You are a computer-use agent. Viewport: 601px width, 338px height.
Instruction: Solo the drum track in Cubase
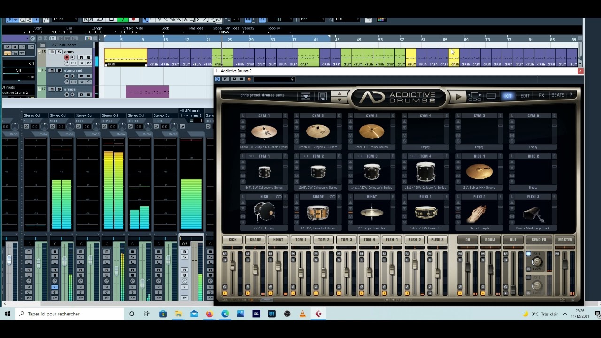(x=59, y=52)
